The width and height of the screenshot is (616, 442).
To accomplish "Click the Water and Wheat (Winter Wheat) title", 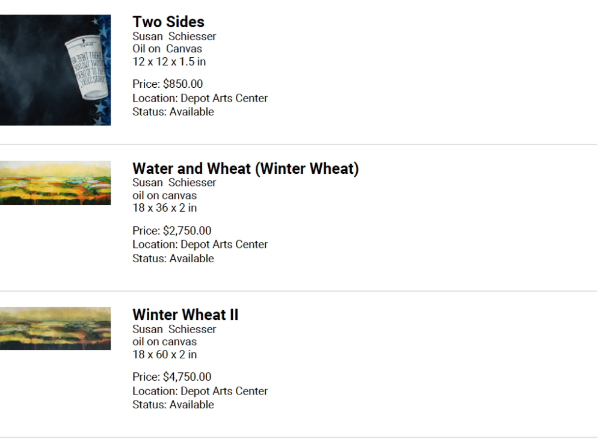I will tap(245, 168).
